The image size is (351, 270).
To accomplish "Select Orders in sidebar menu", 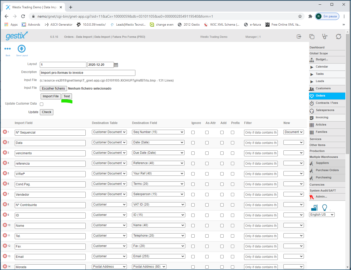I will coord(327,96).
